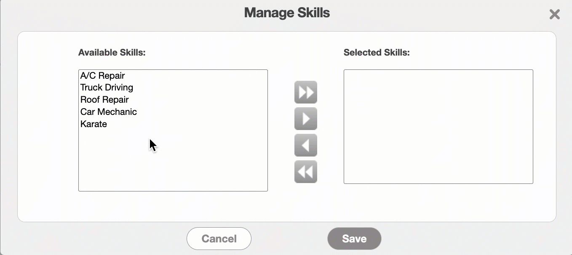This screenshot has width=572, height=255.
Task: Select A/C Repair in Available Skills
Action: [103, 76]
